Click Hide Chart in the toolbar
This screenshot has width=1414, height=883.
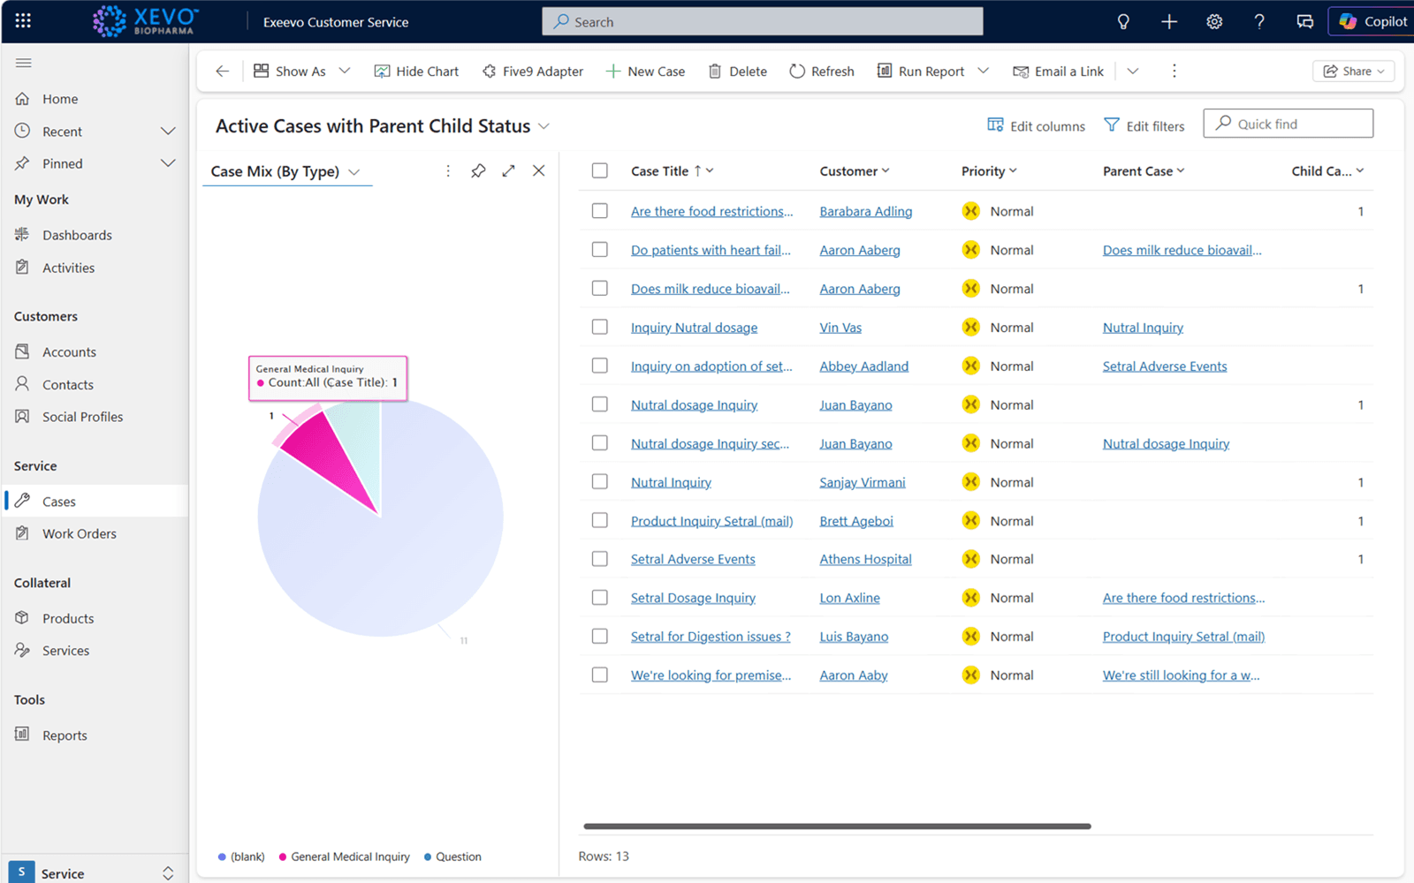(x=416, y=72)
